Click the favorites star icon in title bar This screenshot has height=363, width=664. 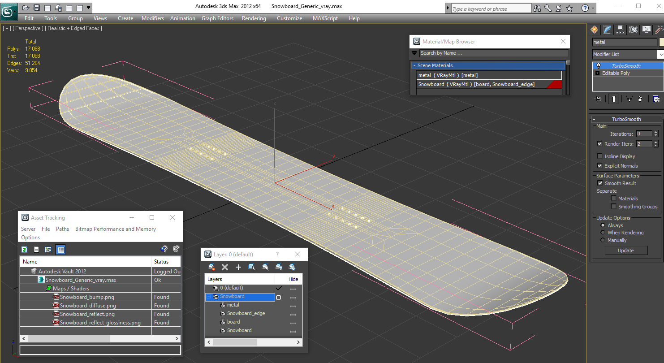point(569,8)
